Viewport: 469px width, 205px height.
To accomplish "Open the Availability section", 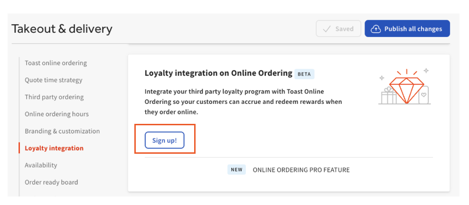I will 41,166.
